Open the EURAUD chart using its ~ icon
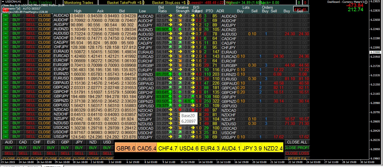 point(5,52)
